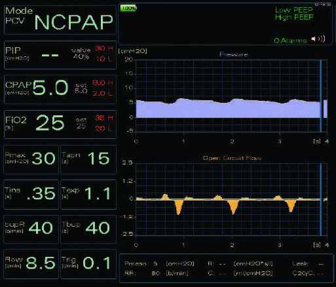Click the 100% battery indicator
The image size is (336, 287).
tap(128, 8)
